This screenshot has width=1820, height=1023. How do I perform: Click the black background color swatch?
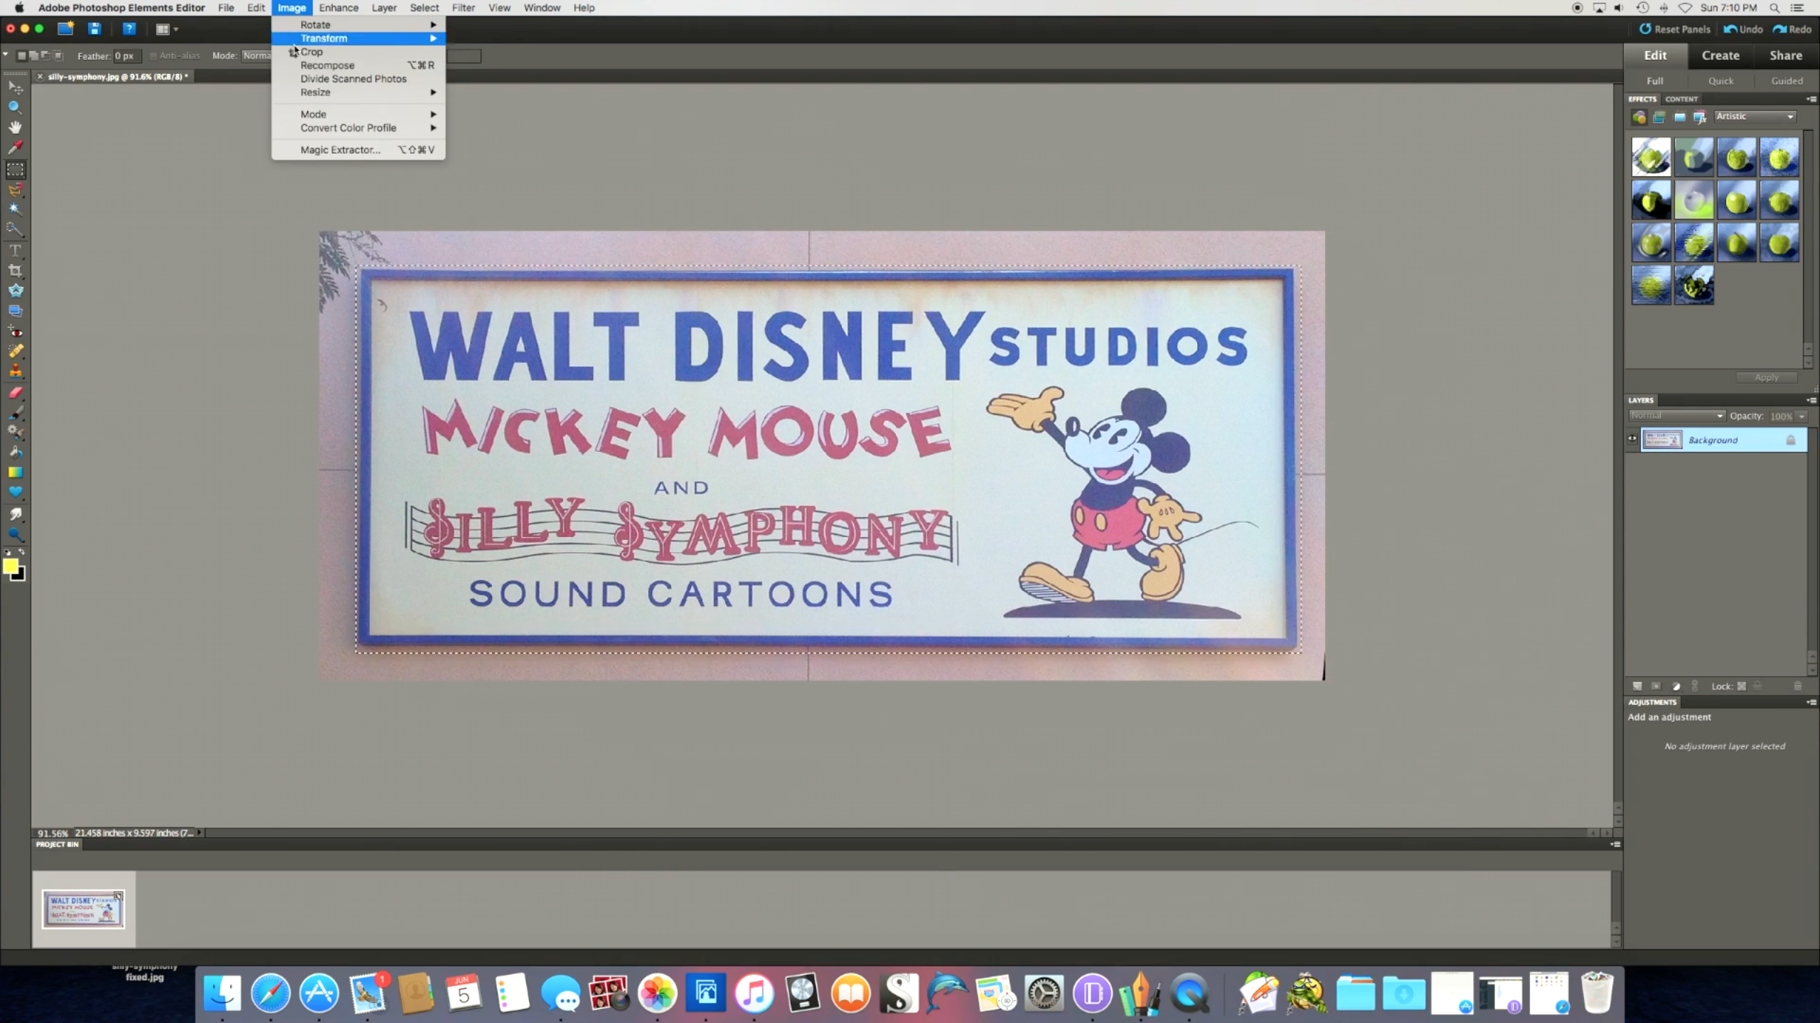[x=20, y=575]
